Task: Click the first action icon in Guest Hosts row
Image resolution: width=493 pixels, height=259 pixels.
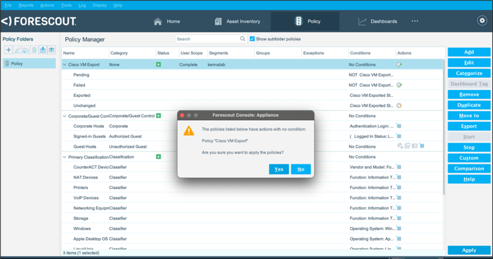Action: tap(400, 146)
